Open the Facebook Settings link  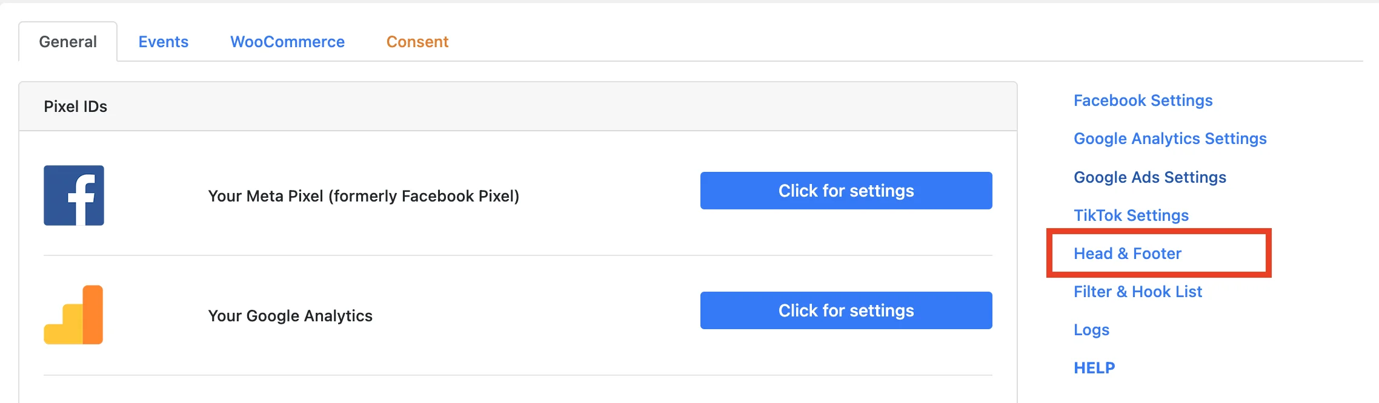click(x=1143, y=100)
